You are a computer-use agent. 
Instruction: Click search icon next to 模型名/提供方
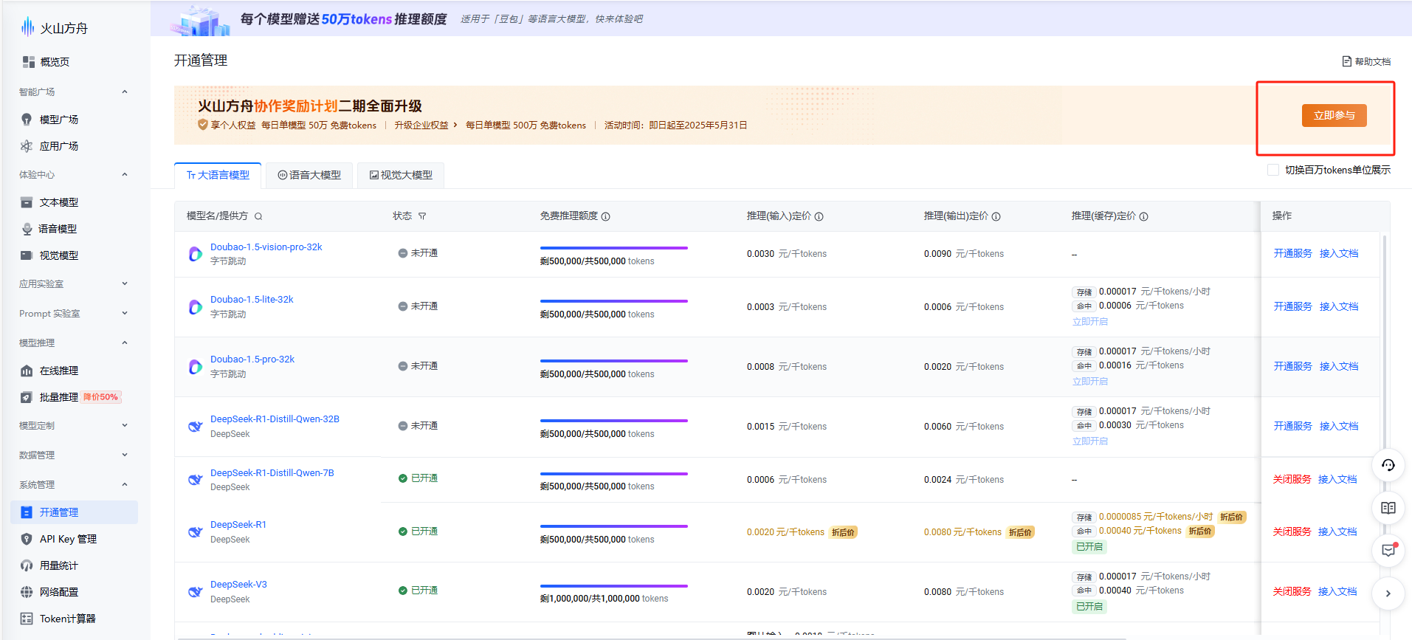pyautogui.click(x=258, y=216)
